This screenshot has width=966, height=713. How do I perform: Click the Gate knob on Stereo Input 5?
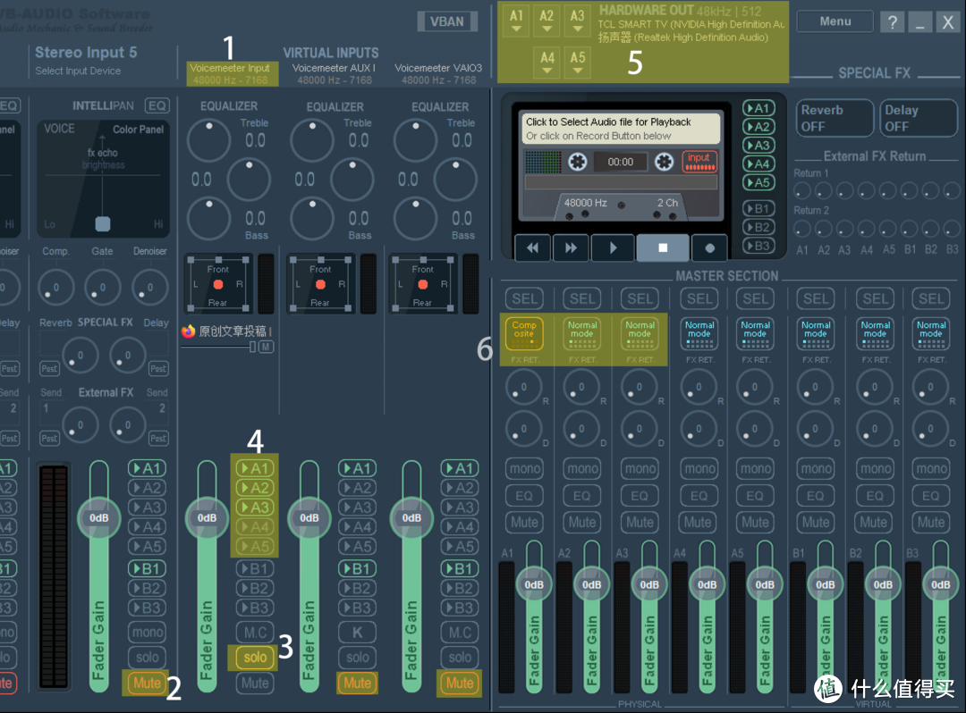(x=102, y=288)
